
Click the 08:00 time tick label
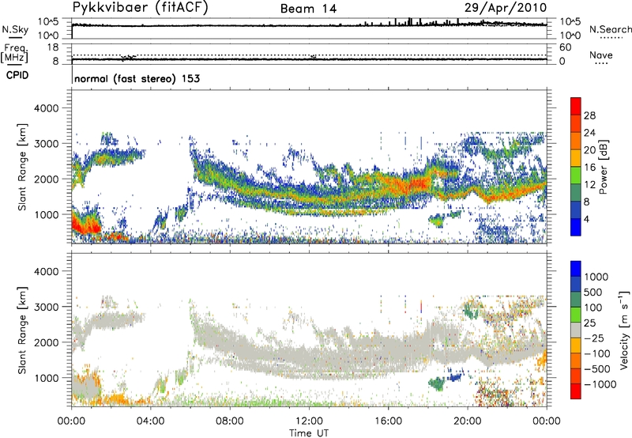230,421
